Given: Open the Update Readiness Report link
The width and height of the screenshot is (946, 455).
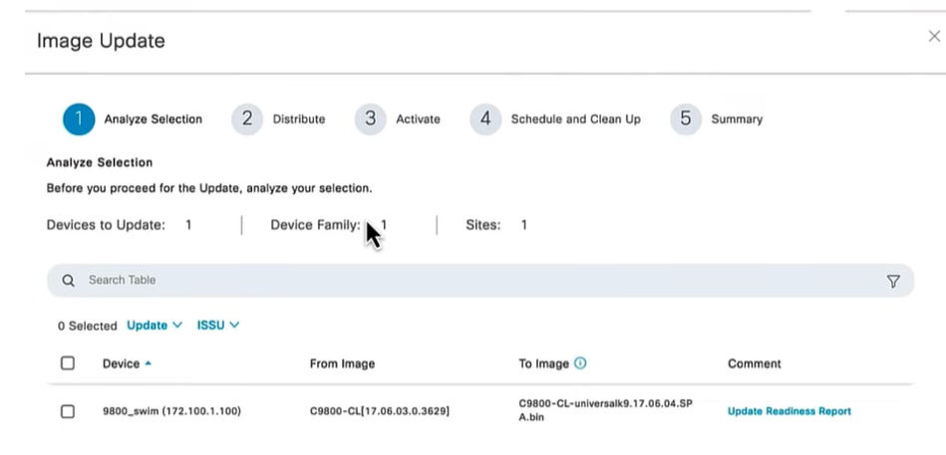Looking at the screenshot, I should pyautogui.click(x=789, y=411).
